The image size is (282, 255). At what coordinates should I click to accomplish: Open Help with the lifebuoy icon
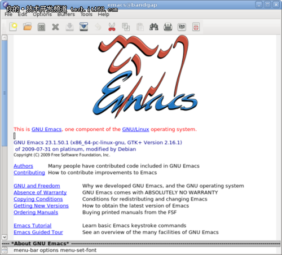pos(196,27)
